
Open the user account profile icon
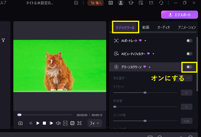click(121, 3)
